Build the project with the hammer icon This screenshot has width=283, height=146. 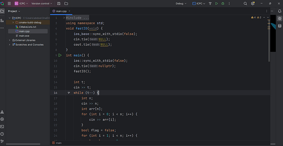click(x=210, y=4)
